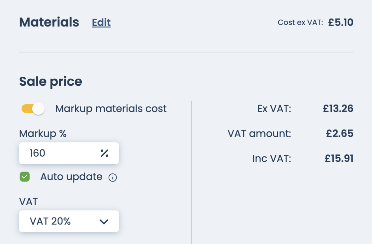The width and height of the screenshot is (372, 244).
Task: Click the Materials section heading
Action: click(49, 23)
